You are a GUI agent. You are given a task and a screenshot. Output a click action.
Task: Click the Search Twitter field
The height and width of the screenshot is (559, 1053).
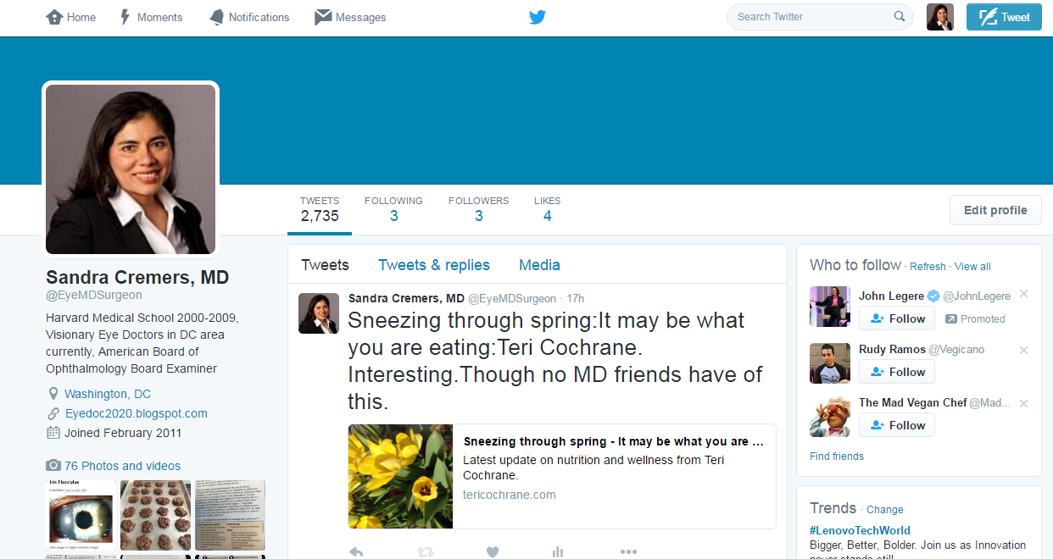tap(820, 17)
